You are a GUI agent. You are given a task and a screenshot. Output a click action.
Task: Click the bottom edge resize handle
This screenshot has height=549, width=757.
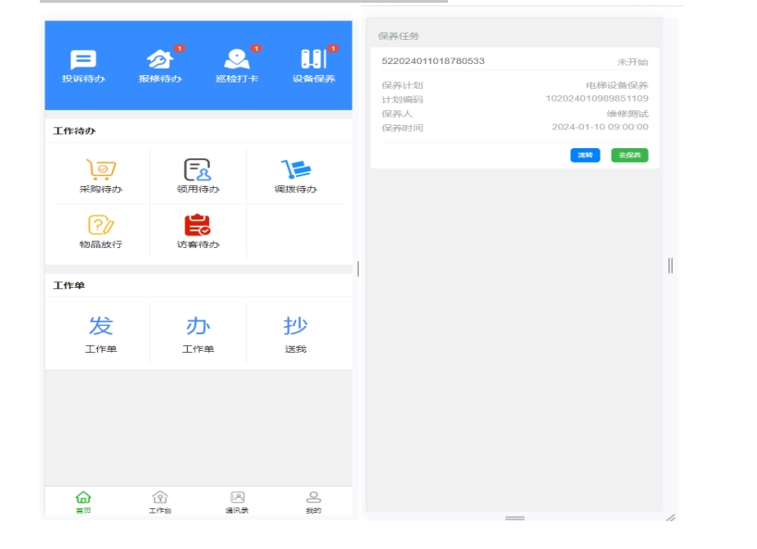pos(515,518)
